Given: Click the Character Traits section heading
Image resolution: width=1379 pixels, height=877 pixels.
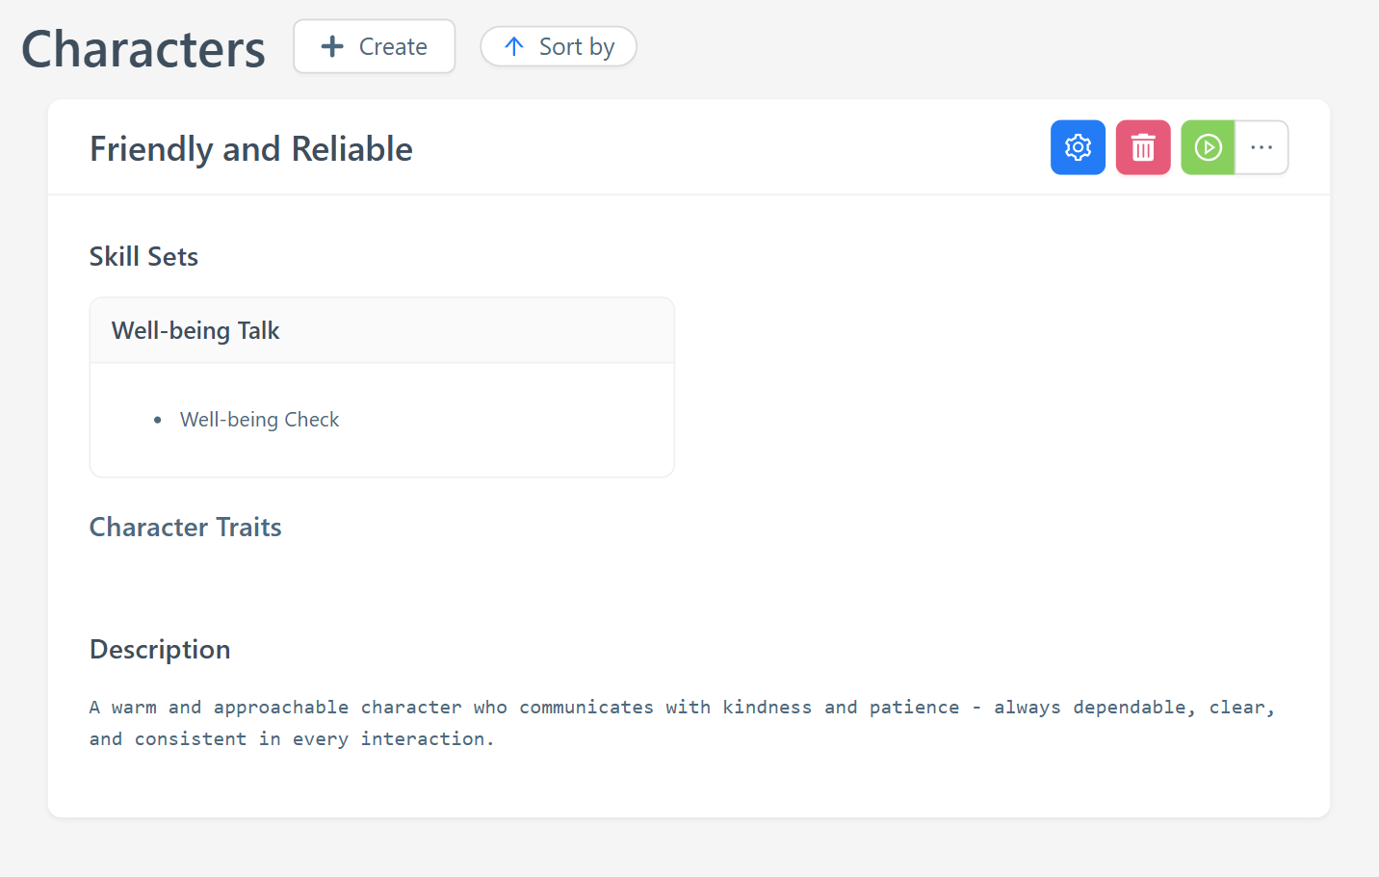Looking at the screenshot, I should coord(185,527).
